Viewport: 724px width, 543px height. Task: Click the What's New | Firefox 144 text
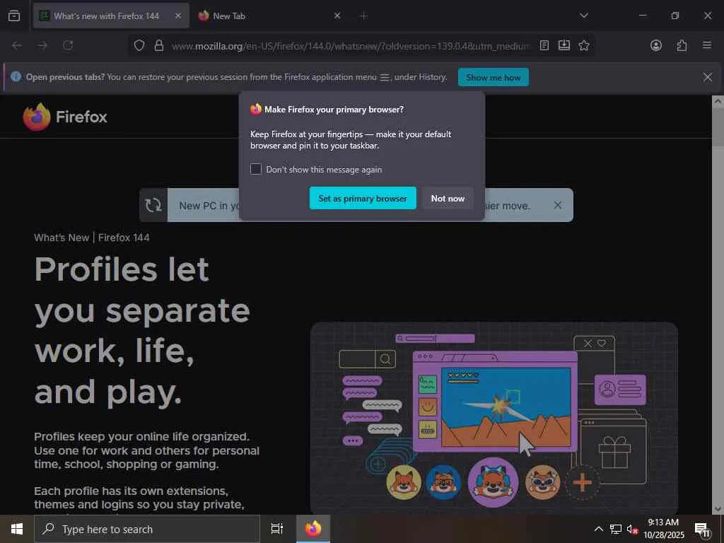pos(91,238)
